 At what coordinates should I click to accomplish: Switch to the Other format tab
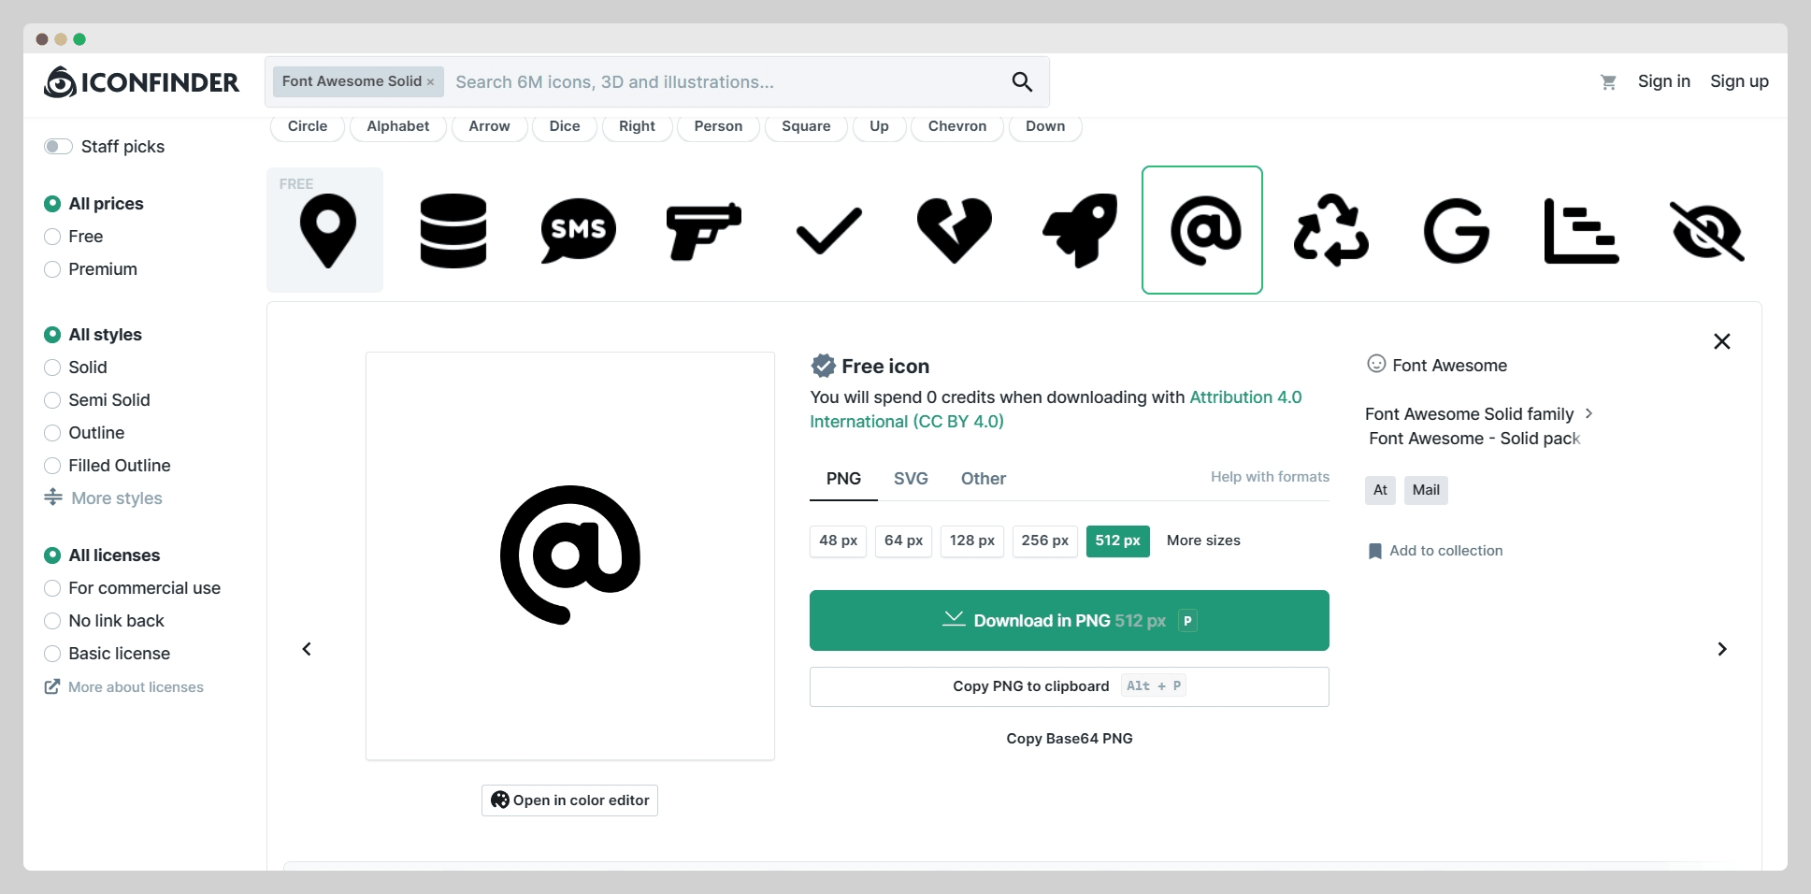click(x=983, y=479)
